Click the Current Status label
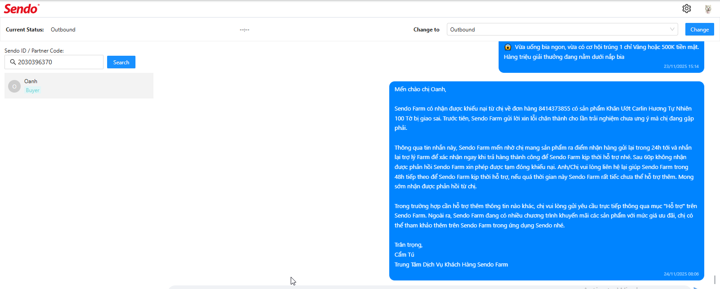The width and height of the screenshot is (720, 289). click(25, 30)
